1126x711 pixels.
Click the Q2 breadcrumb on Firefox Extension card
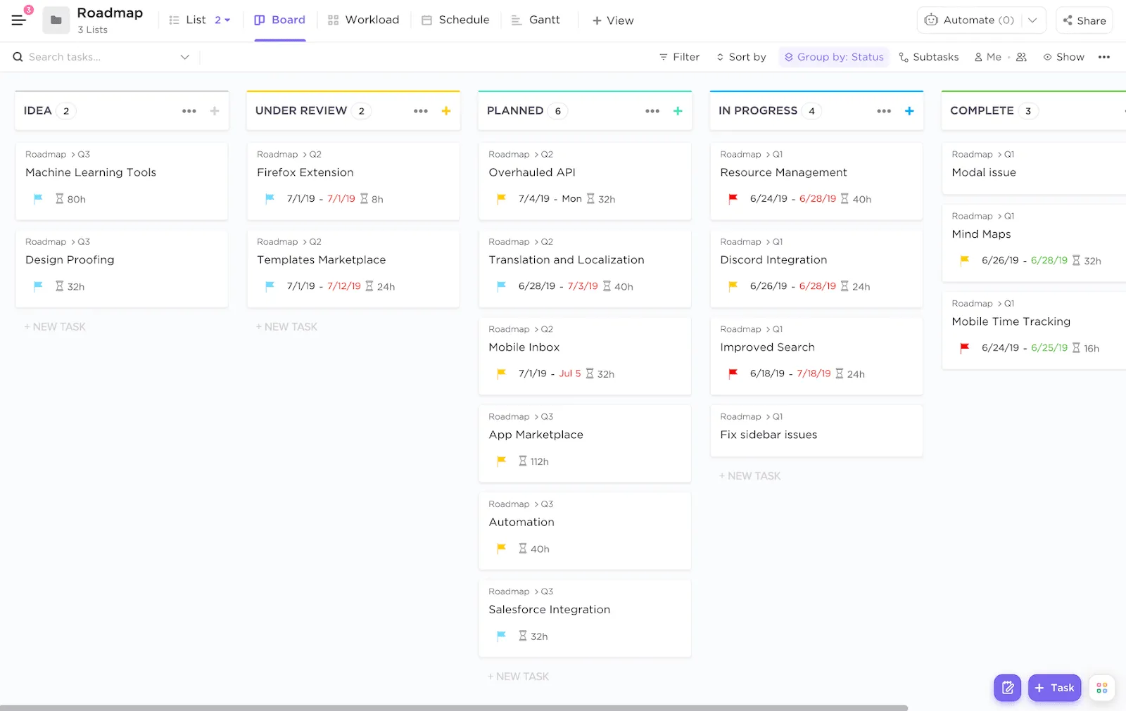pos(315,154)
